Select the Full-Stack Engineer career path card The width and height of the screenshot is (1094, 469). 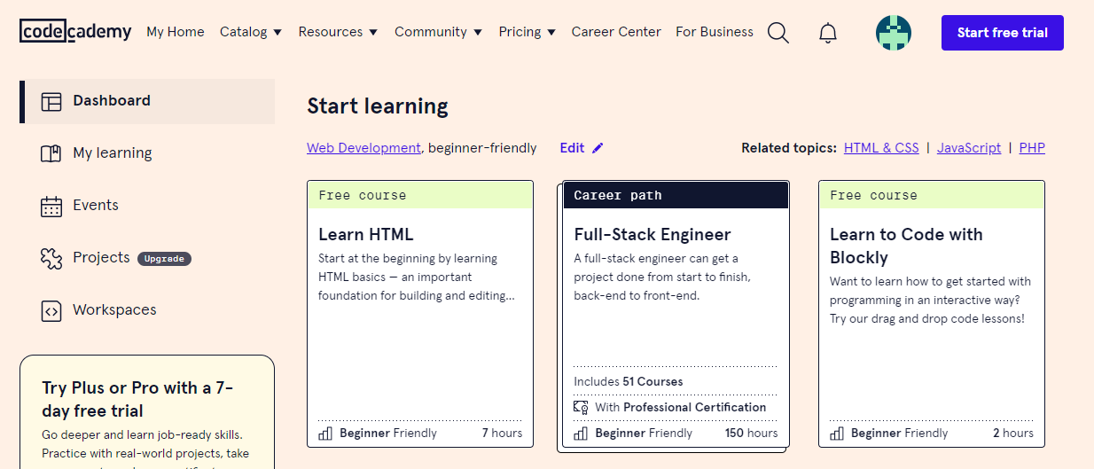pyautogui.click(x=676, y=315)
